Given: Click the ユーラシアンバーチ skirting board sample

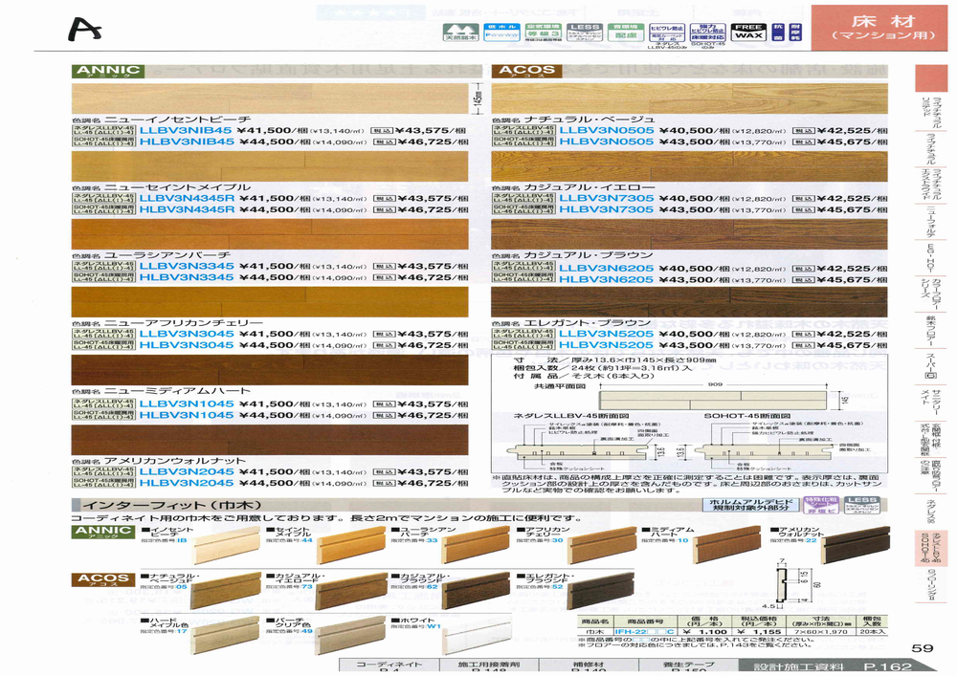Looking at the screenshot, I should coord(476,544).
